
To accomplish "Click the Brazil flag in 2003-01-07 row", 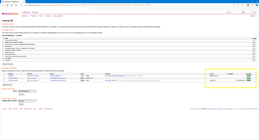I will point(81,78).
